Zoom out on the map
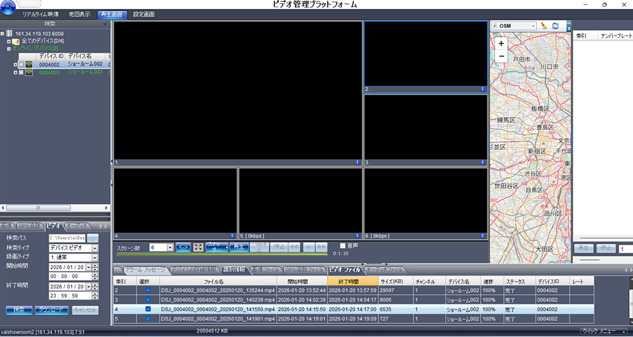 coord(501,56)
